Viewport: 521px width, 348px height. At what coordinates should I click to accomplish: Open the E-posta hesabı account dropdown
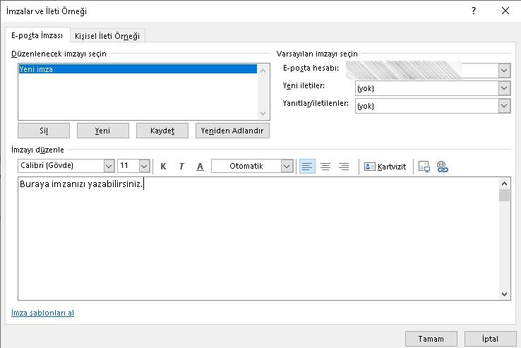click(x=503, y=70)
